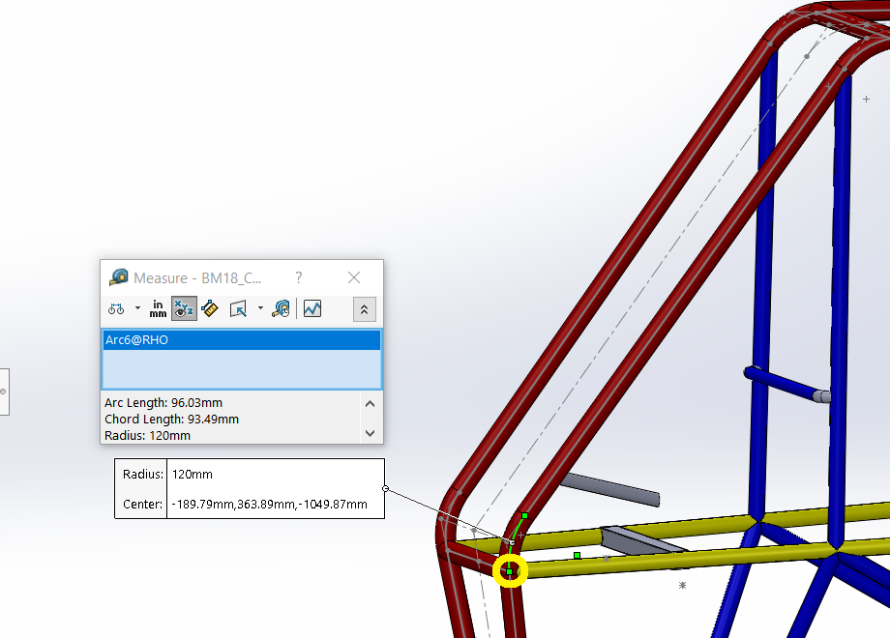
Task: Click the green endpoint circled in yellow
Action: [510, 571]
